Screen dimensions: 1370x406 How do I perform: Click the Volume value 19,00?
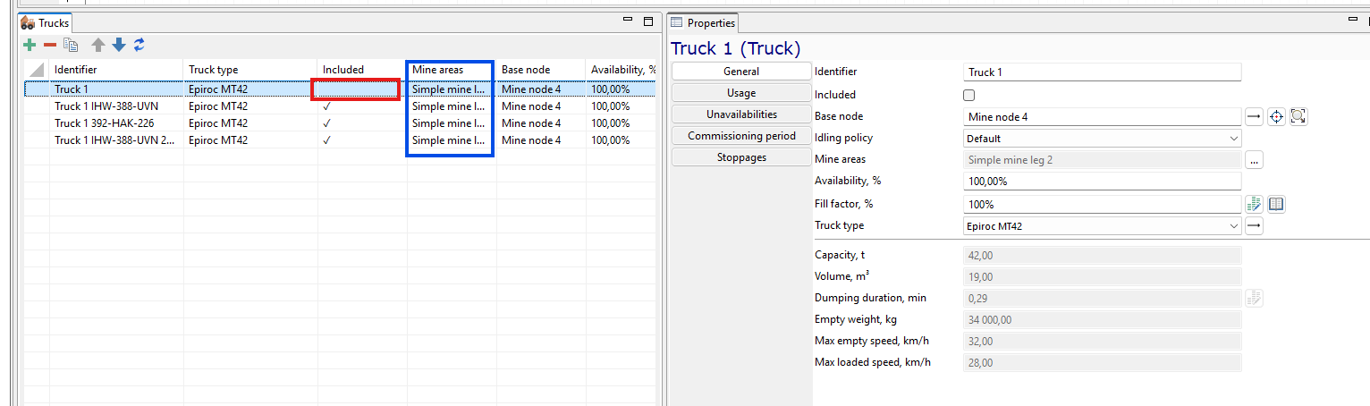coord(1103,277)
